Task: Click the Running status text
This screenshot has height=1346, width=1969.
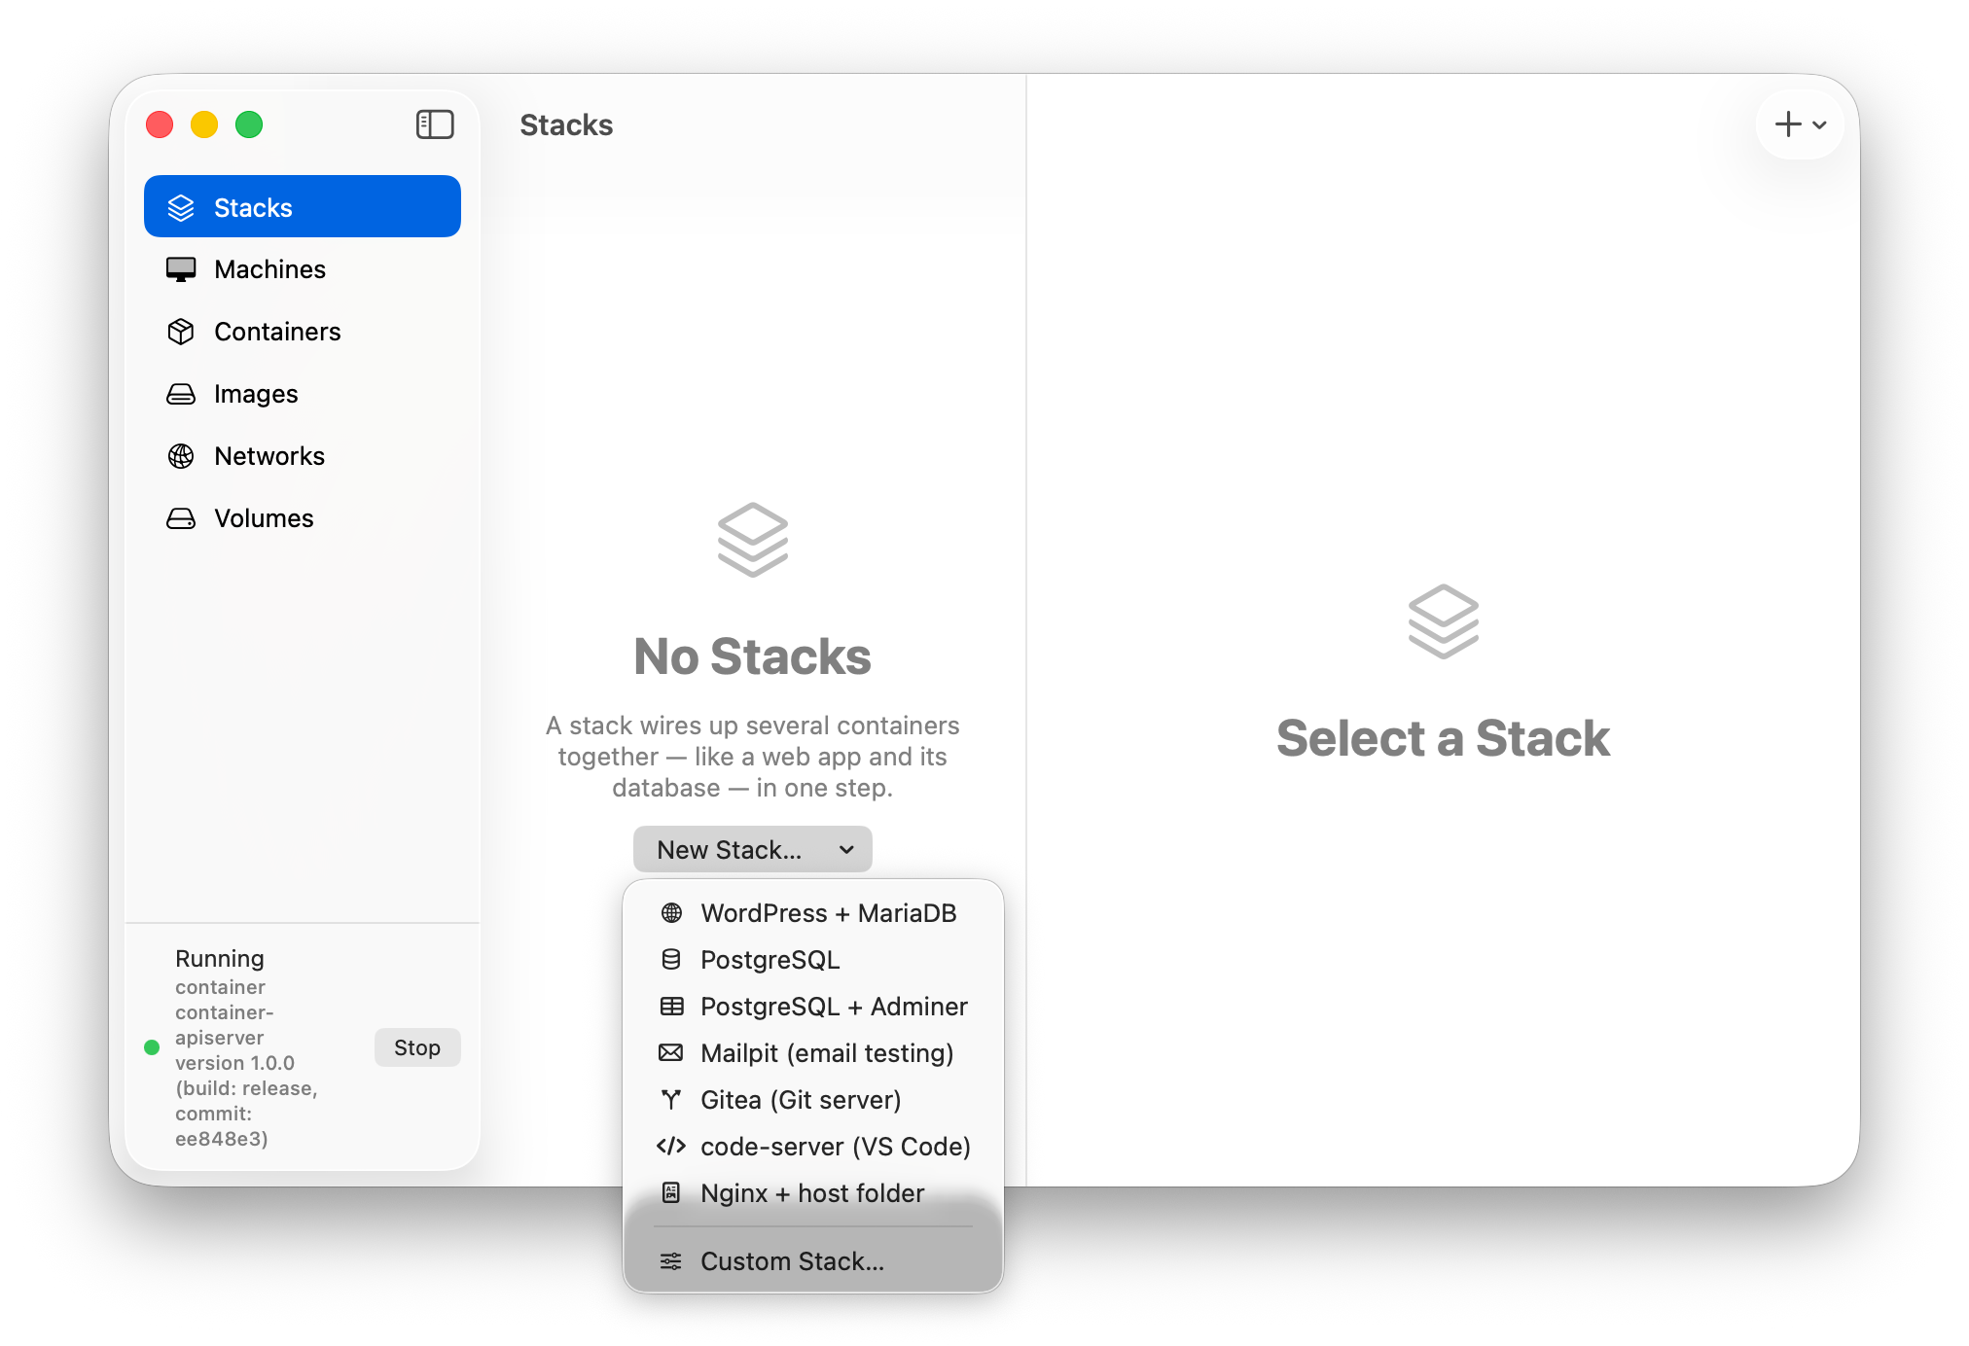Action: [220, 958]
